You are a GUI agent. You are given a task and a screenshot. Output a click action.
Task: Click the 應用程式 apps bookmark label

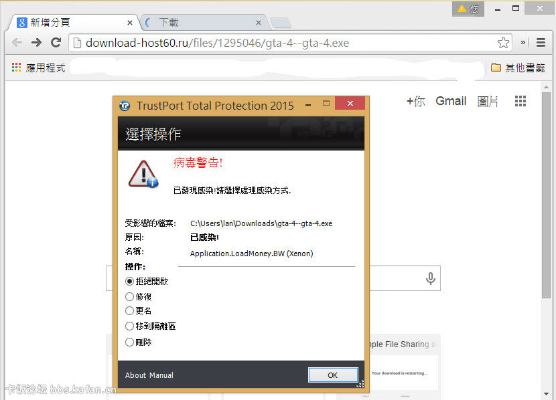point(46,68)
